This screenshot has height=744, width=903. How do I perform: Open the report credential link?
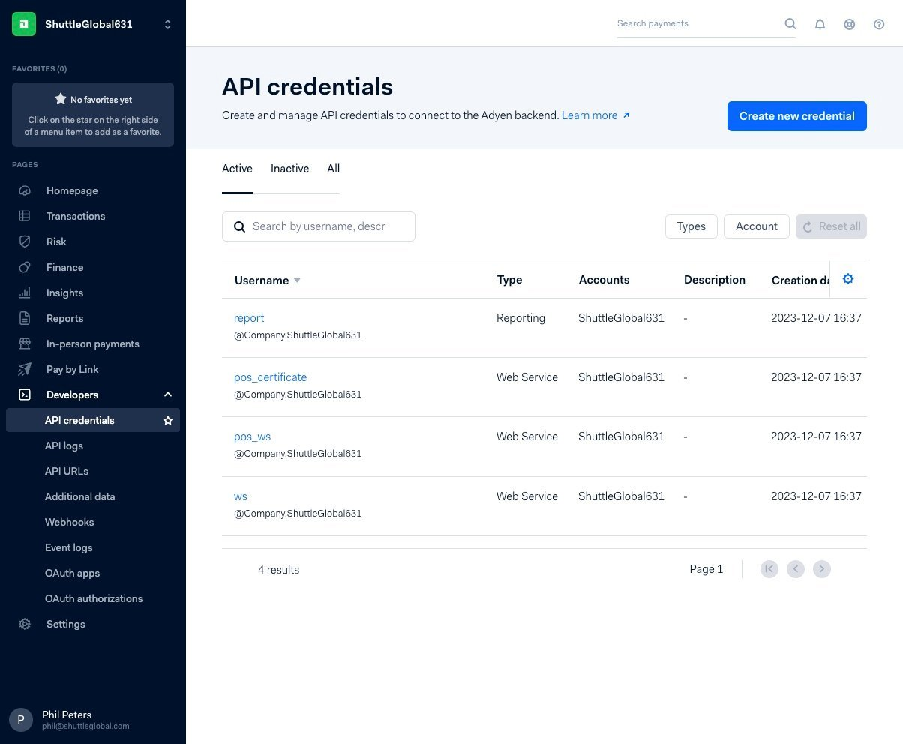click(x=249, y=318)
